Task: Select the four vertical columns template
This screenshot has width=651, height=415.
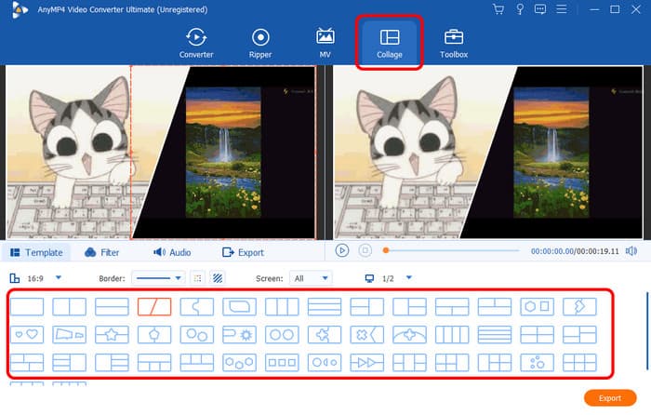Action: point(452,334)
